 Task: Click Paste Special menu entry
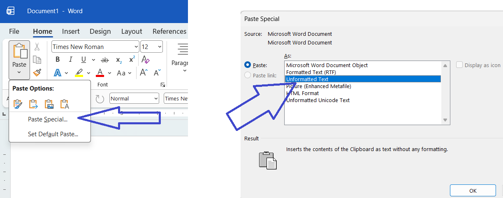[48, 119]
